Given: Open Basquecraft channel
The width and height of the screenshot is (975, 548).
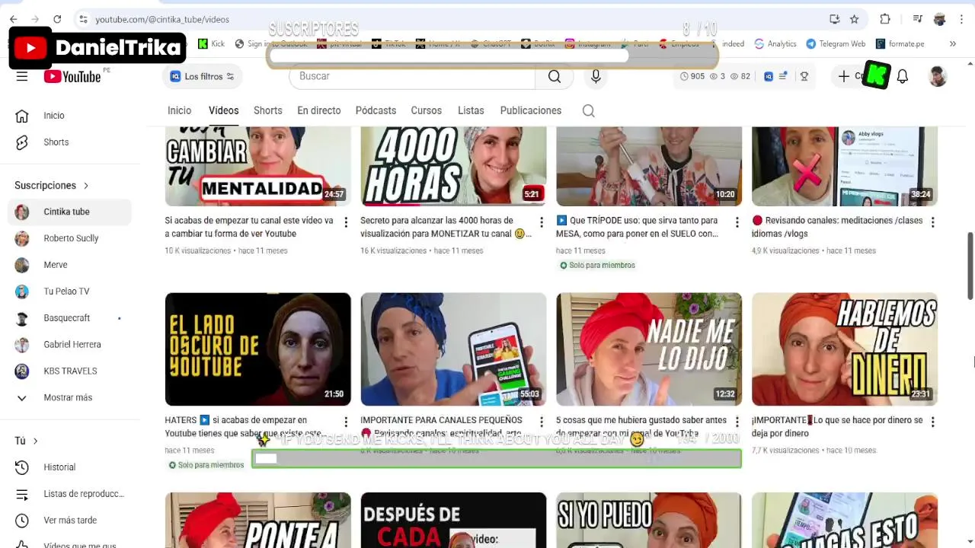Looking at the screenshot, I should coord(69,318).
